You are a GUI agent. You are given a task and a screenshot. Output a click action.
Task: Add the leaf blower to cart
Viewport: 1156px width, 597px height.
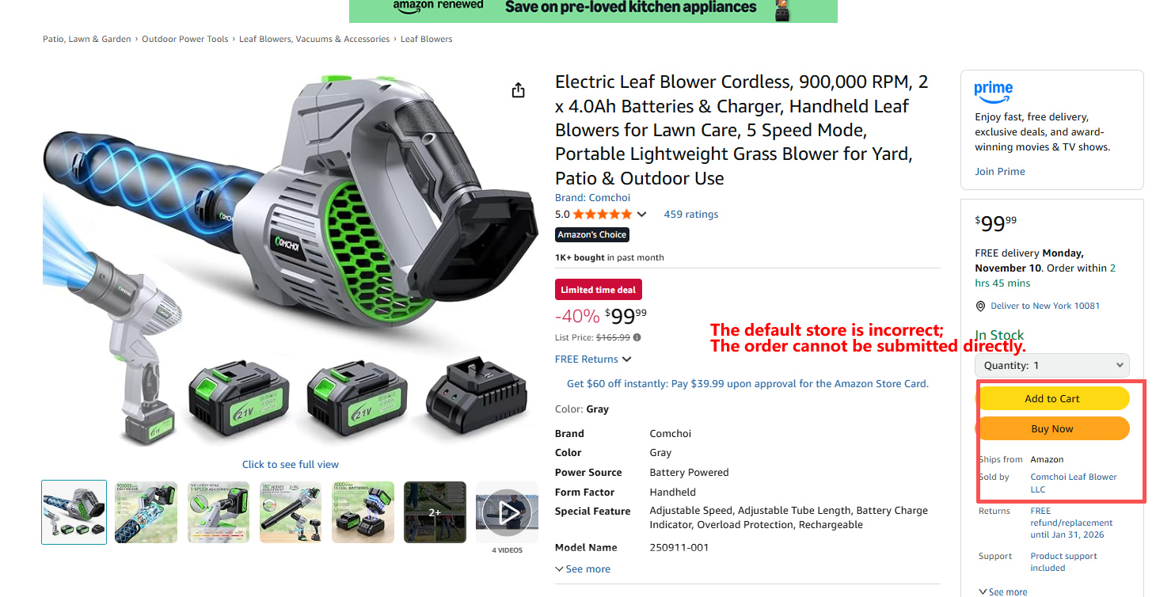[x=1052, y=399]
